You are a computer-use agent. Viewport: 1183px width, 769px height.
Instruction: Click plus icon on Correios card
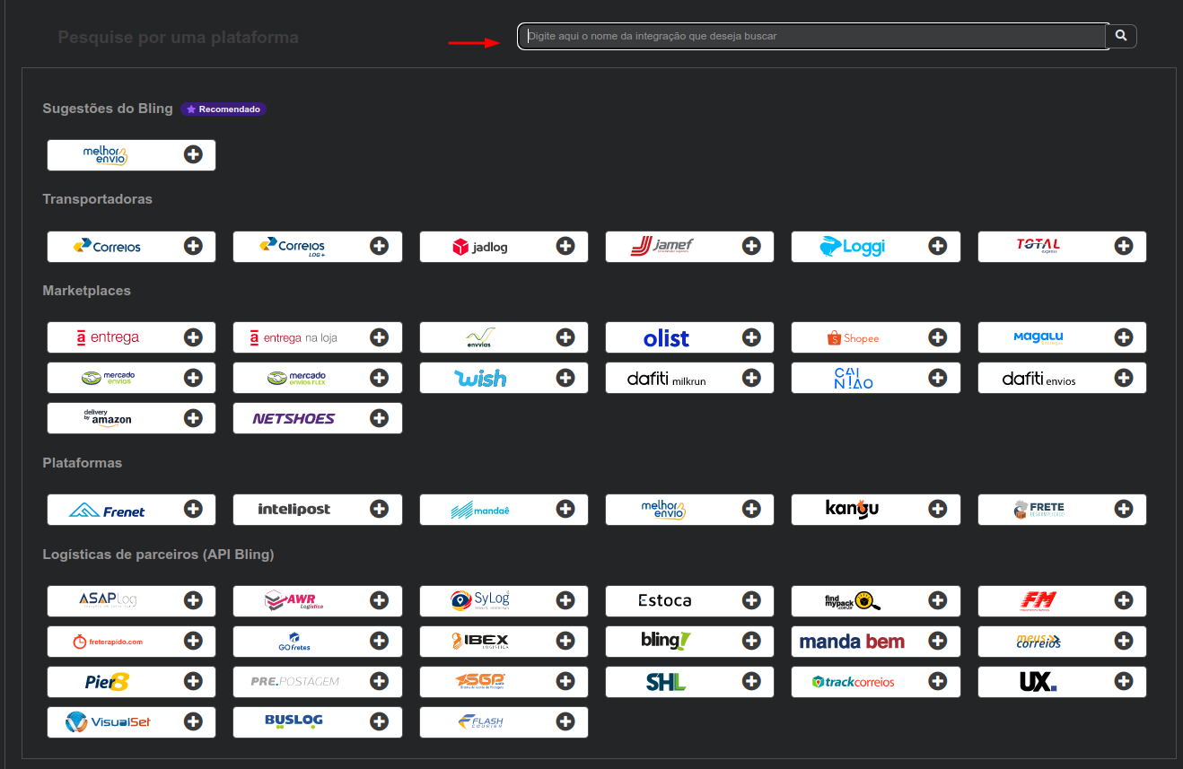[x=193, y=247]
